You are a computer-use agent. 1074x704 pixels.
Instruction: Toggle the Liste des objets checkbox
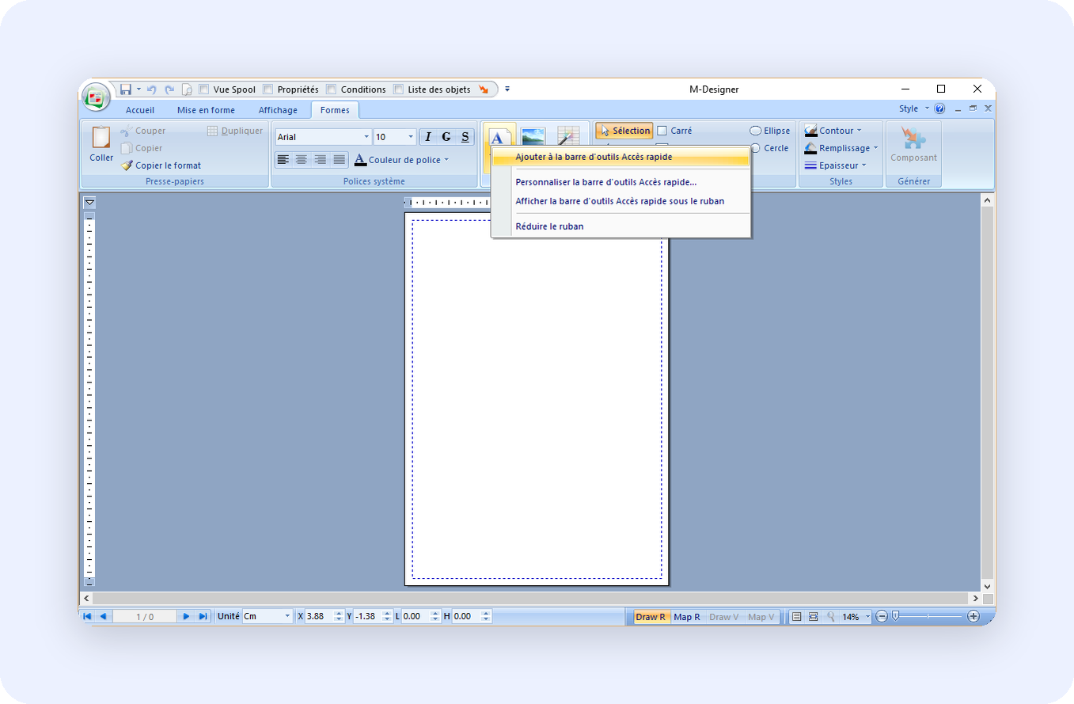[398, 89]
